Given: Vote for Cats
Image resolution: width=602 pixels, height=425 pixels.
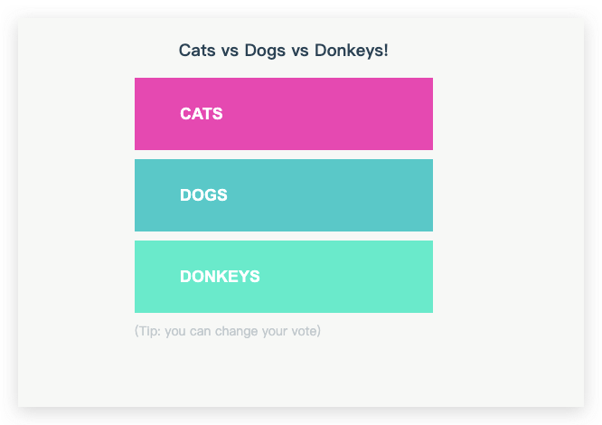Looking at the screenshot, I should pyautogui.click(x=283, y=114).
